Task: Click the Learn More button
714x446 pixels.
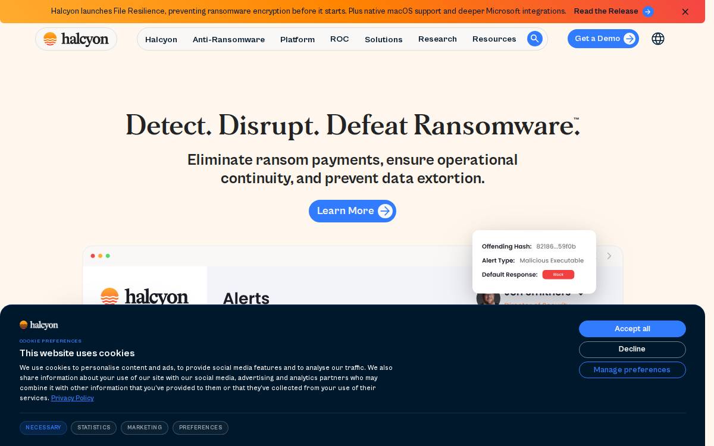Action: coord(352,211)
